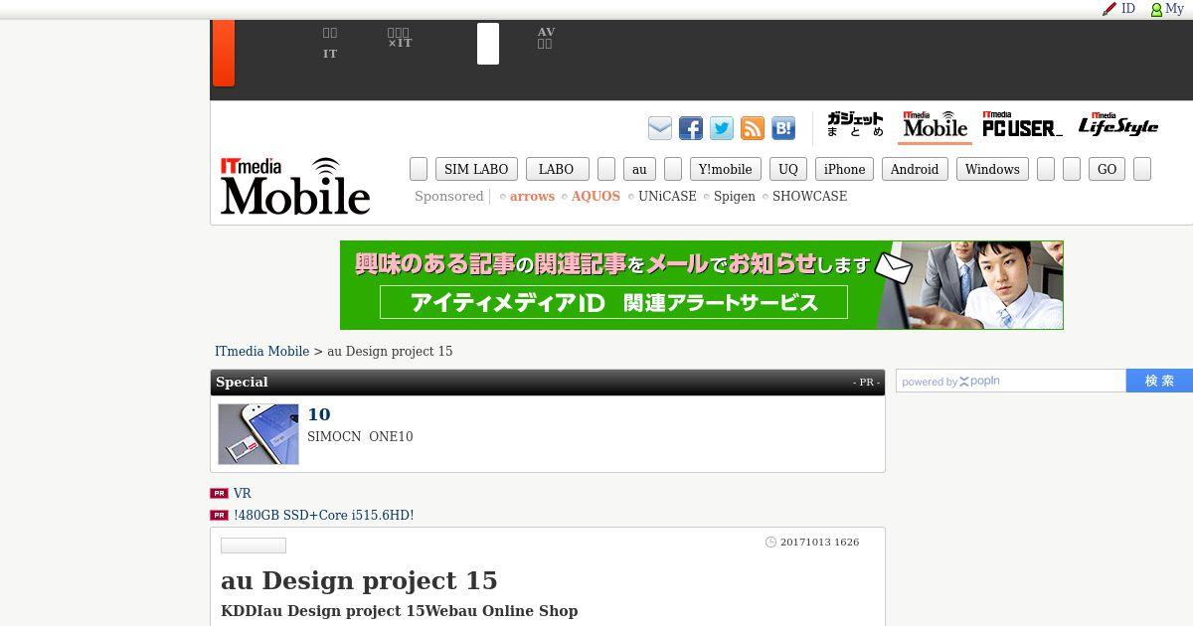Open the iPhone category button
Viewport: 1193px width, 626px height.
point(845,169)
